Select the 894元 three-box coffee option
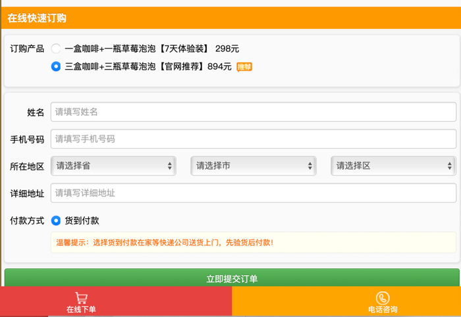This screenshot has width=461, height=317. [56, 66]
